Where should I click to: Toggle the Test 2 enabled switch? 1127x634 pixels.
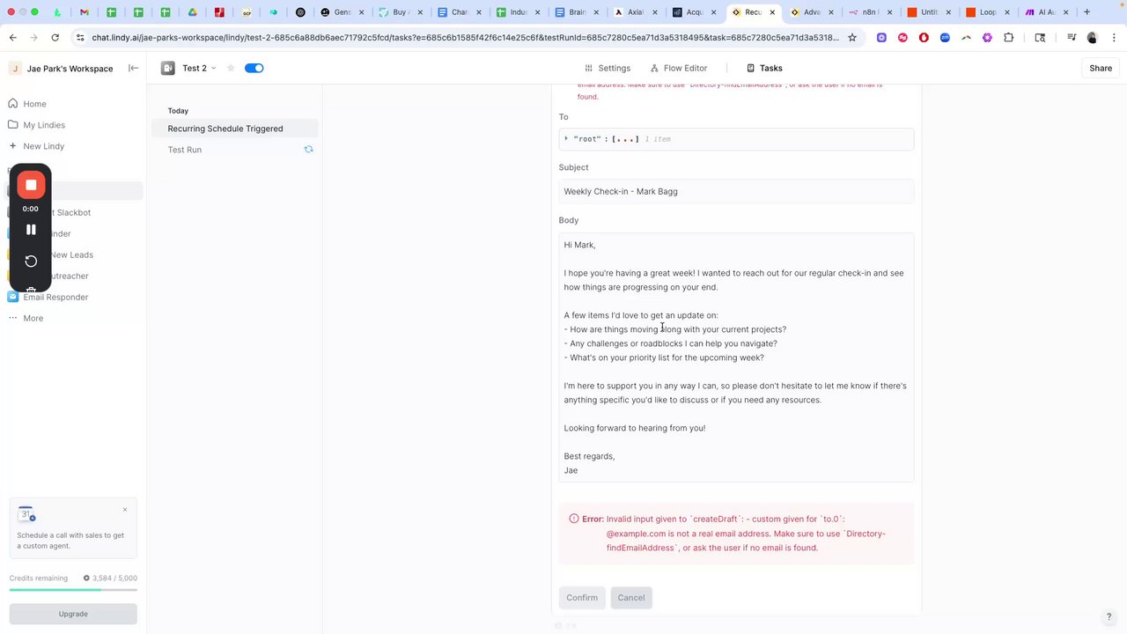click(x=254, y=68)
